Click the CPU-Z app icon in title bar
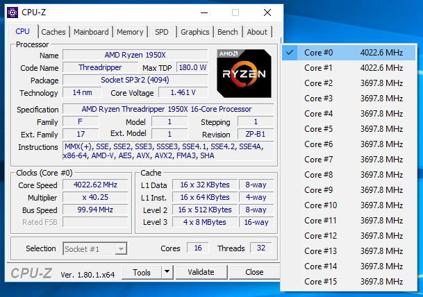 [x=13, y=12]
